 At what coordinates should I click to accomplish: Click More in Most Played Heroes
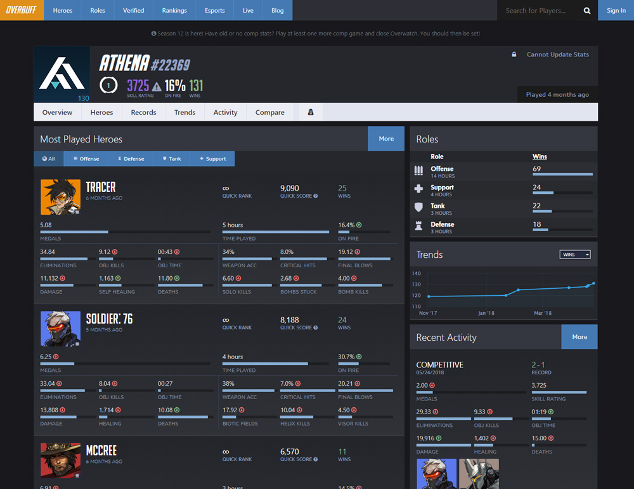click(x=386, y=139)
